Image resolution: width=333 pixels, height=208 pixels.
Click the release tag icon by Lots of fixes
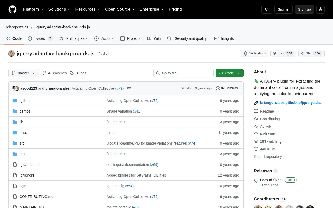[256, 180]
